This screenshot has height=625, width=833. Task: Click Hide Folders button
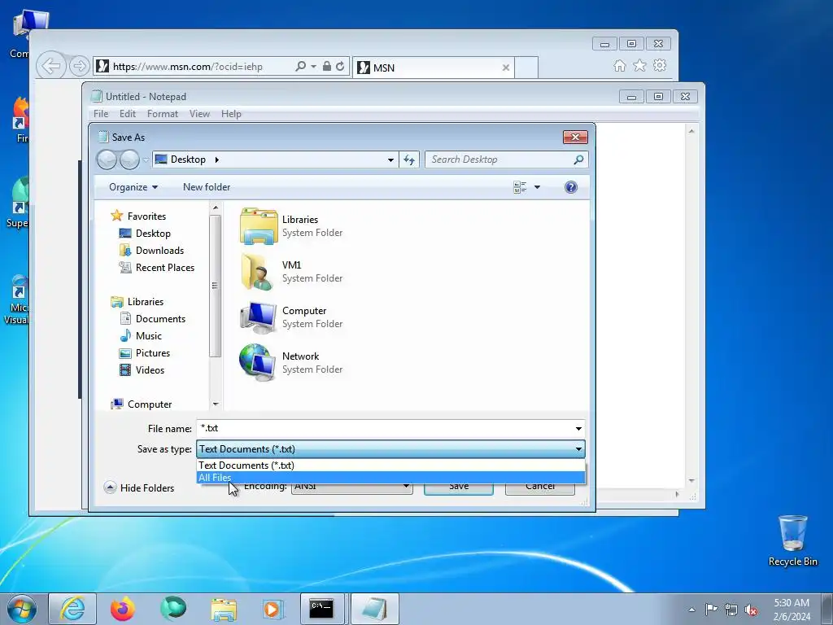coord(139,488)
